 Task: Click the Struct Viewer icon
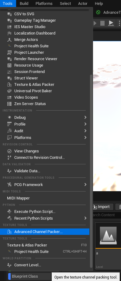(9, 78)
